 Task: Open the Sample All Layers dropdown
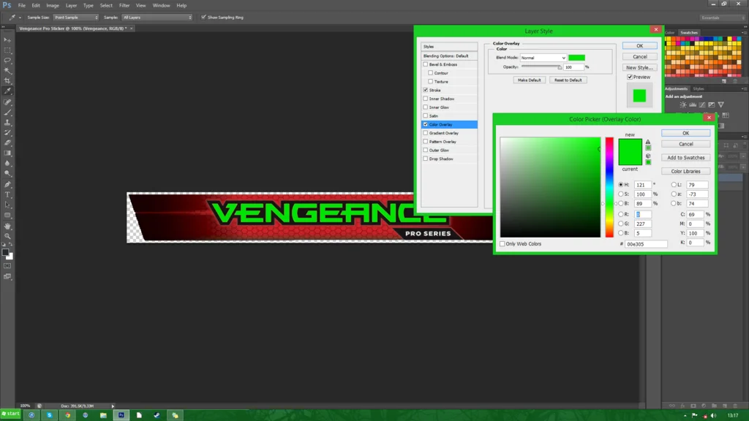tap(157, 18)
